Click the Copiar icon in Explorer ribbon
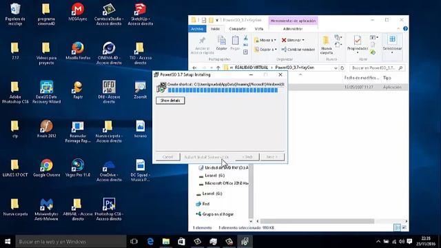Viewport: 441px width, 248px height. pyautogui.click(x=222, y=43)
